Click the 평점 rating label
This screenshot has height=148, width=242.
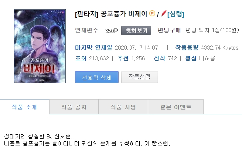(191, 58)
